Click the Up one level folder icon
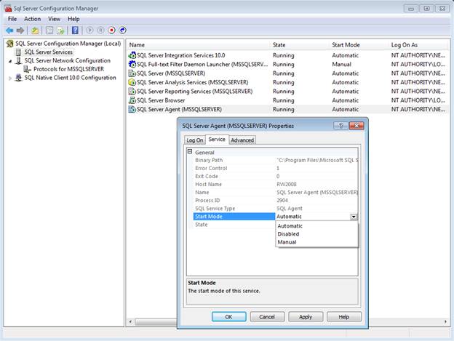Screen dimensions: 454x341 click(35, 30)
